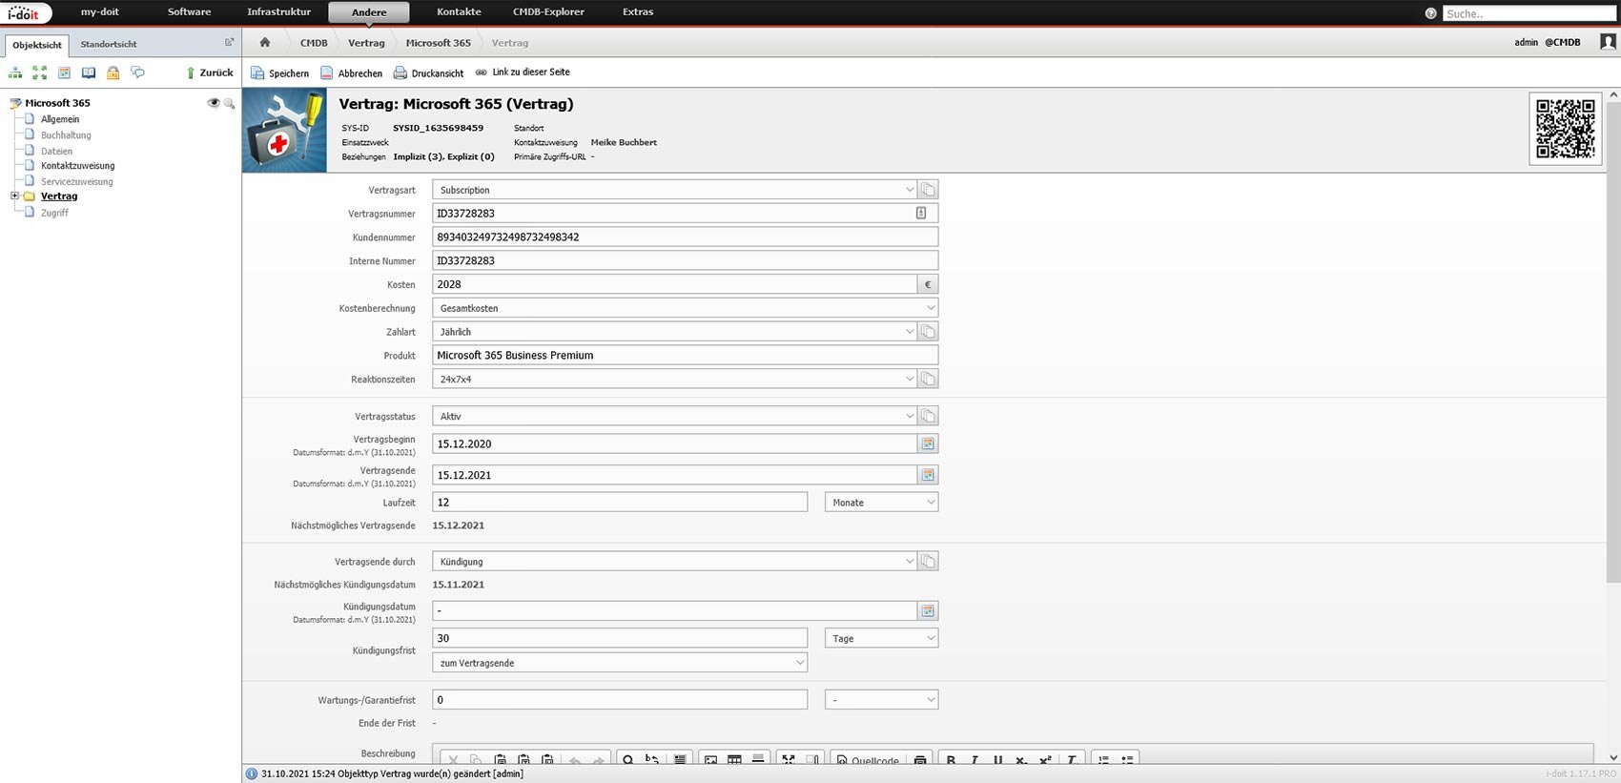The width and height of the screenshot is (1621, 783).
Task: Go to home via breadcrumb house icon
Action: click(265, 42)
